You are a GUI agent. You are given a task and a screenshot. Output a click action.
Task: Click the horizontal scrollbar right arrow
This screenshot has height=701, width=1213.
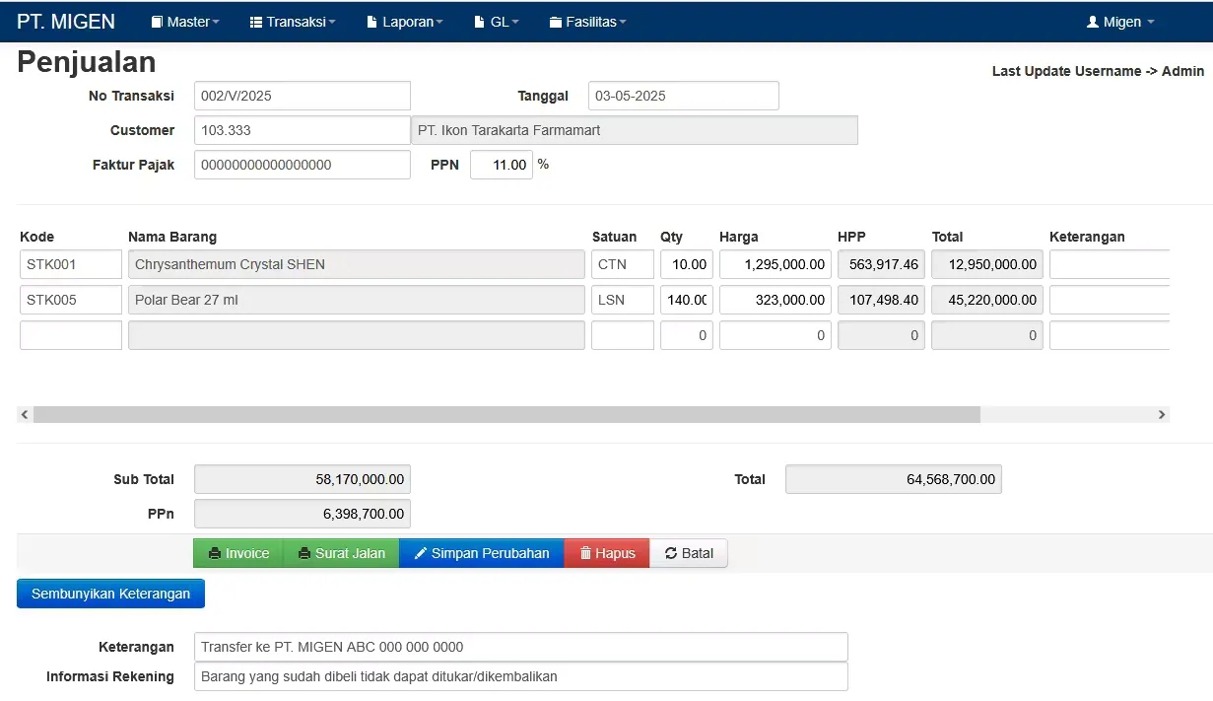click(x=1162, y=415)
